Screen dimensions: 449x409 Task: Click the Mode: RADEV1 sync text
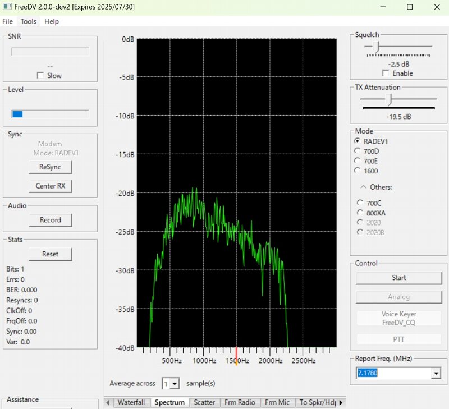[x=56, y=153]
